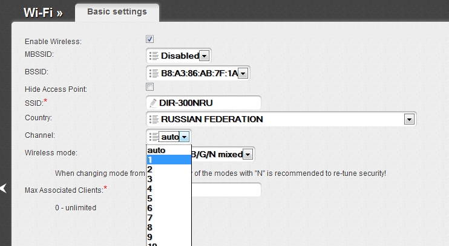Choose channel 1 from the list
Viewport: 449px width, 246px height.
tap(168, 160)
